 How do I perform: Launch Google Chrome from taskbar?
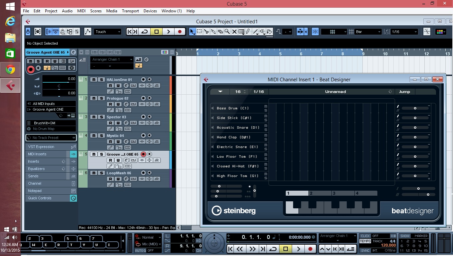click(x=10, y=70)
